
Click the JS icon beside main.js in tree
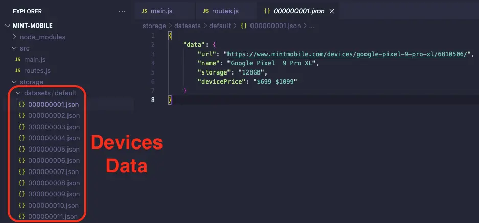coord(18,60)
